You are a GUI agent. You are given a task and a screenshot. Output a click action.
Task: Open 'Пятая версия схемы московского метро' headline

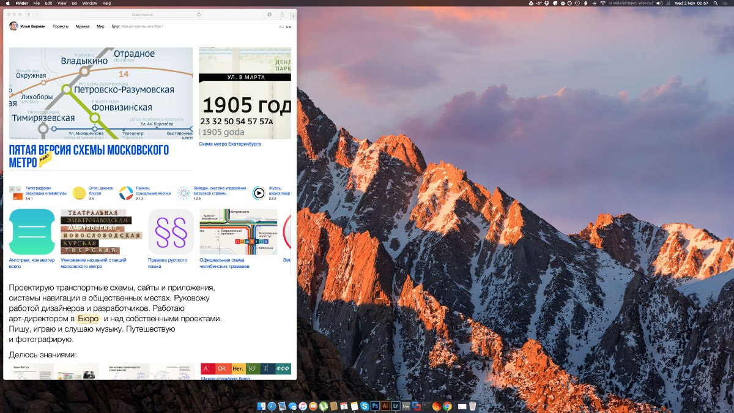(89, 156)
